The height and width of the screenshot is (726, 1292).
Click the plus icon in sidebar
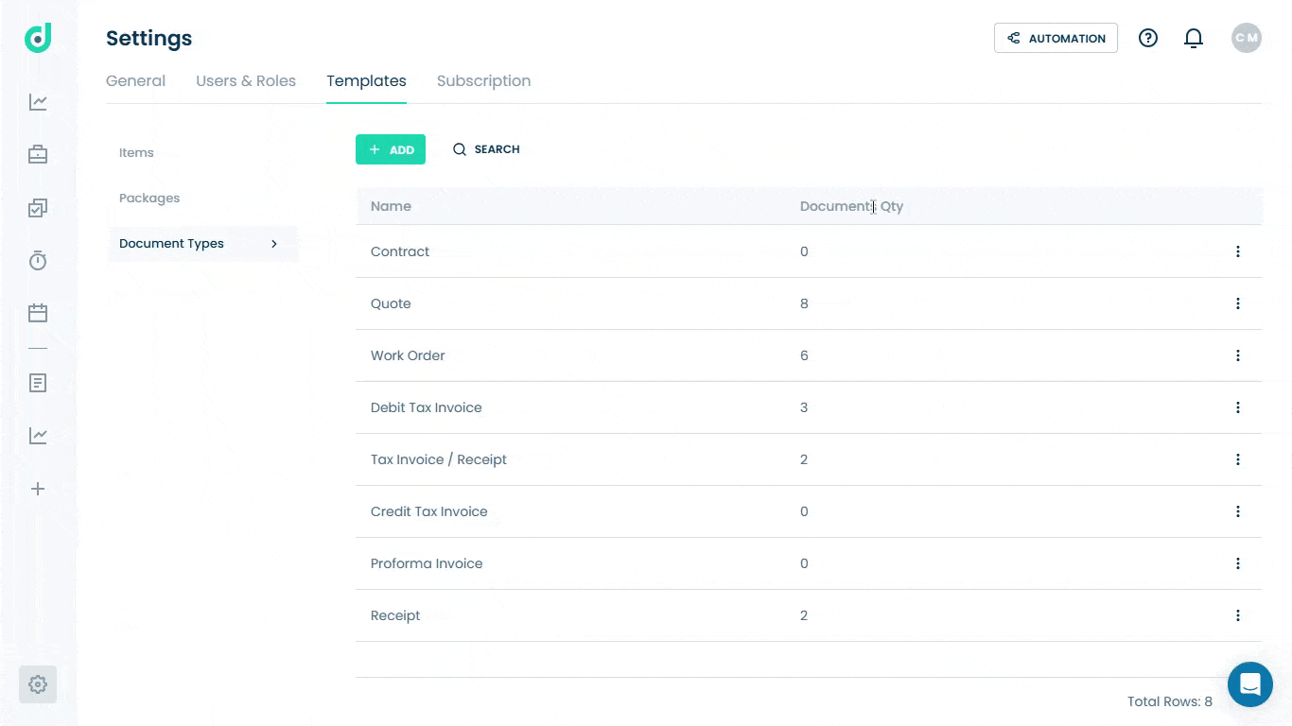click(x=38, y=489)
